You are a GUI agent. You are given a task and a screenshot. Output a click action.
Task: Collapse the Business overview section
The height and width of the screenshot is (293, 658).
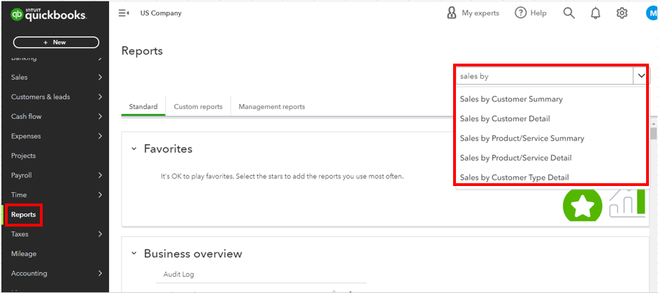(x=134, y=254)
